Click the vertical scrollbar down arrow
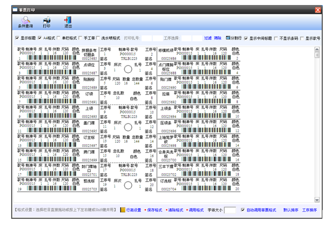The height and width of the screenshot is (230, 334). coord(317,199)
